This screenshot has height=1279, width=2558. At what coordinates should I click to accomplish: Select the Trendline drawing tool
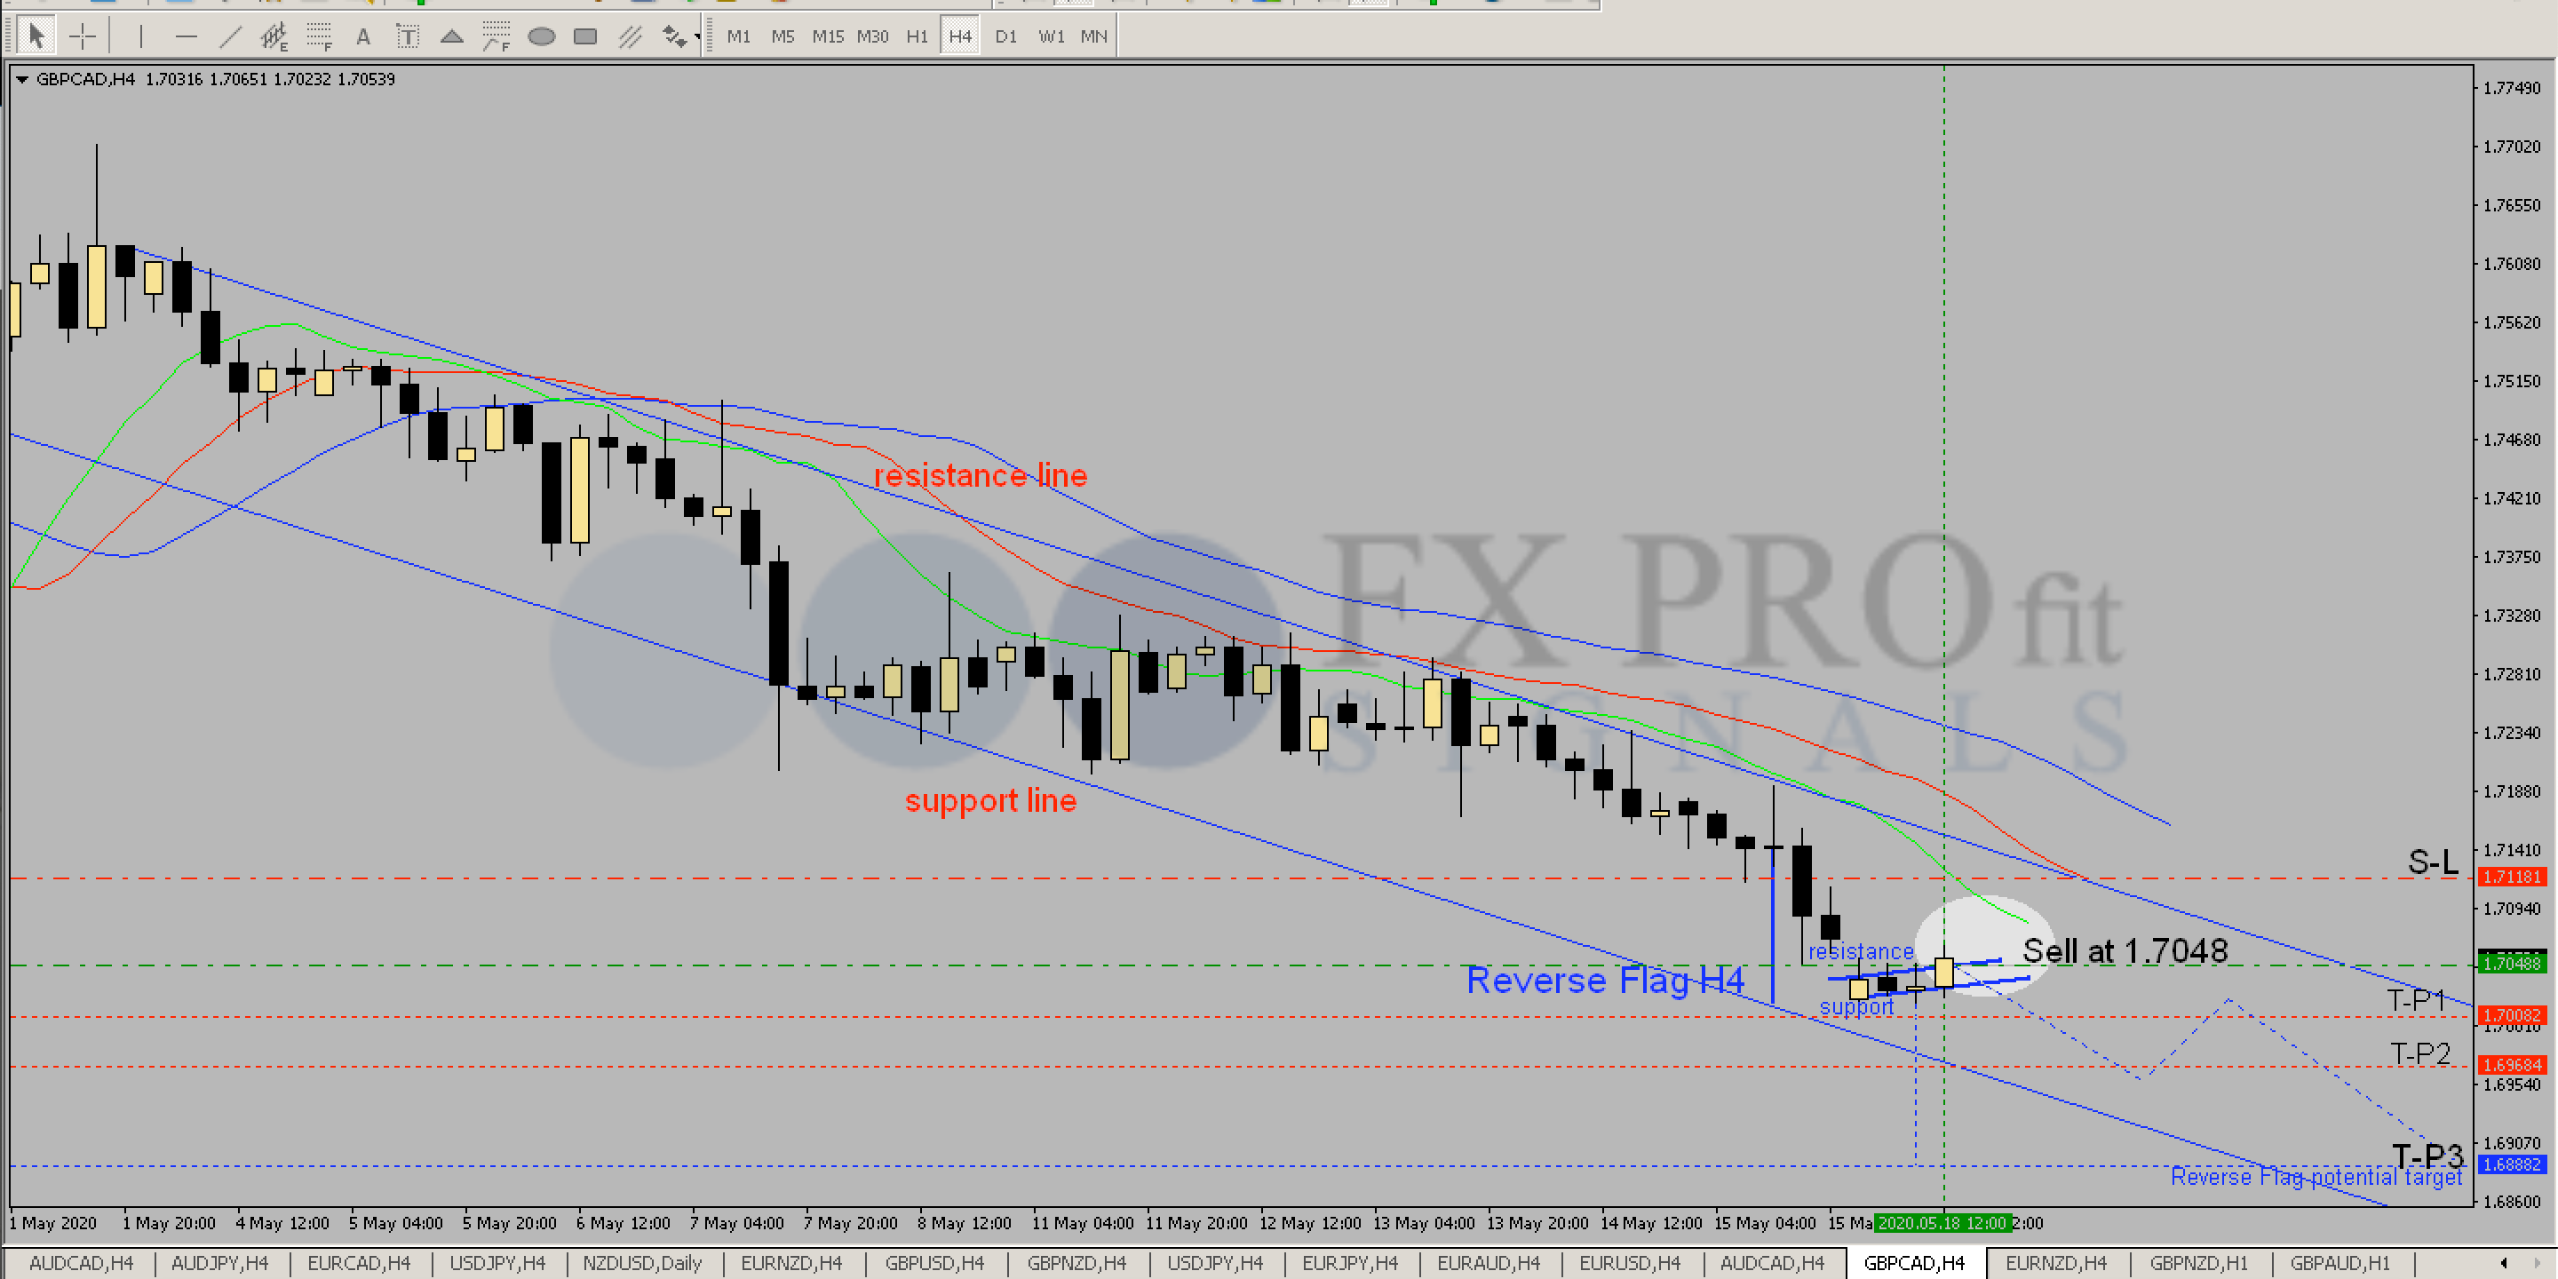(x=230, y=36)
